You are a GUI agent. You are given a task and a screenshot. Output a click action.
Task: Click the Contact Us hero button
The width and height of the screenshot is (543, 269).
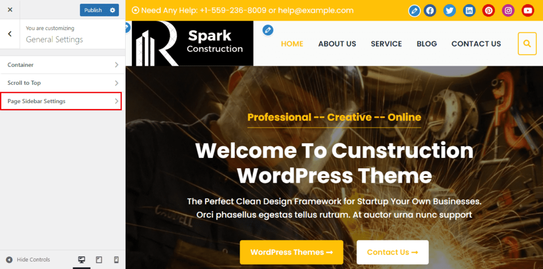pyautogui.click(x=392, y=252)
